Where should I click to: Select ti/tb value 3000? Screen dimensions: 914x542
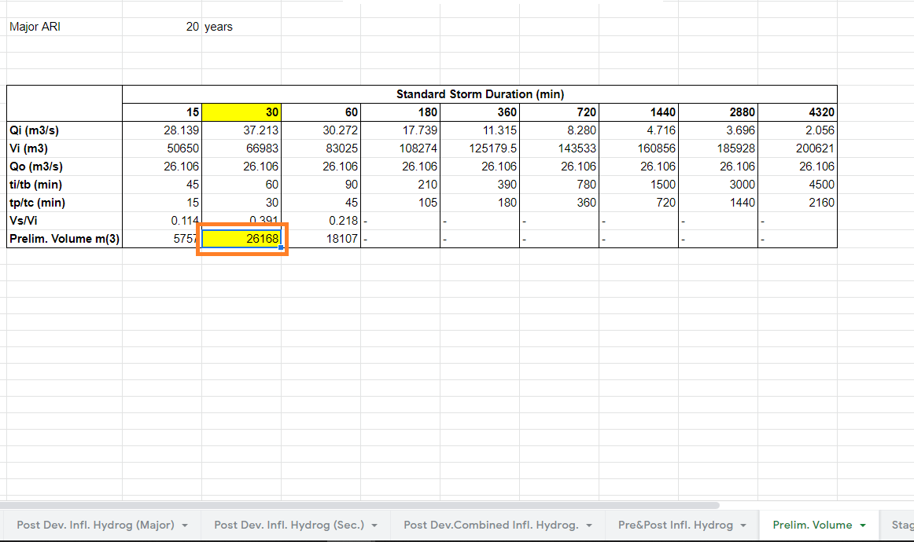pos(718,185)
